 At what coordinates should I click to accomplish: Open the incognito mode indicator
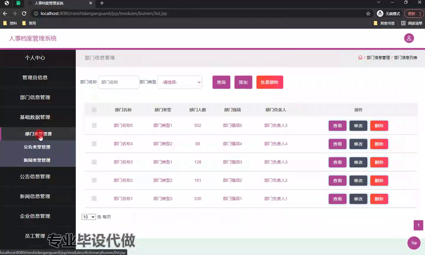[x=388, y=14]
